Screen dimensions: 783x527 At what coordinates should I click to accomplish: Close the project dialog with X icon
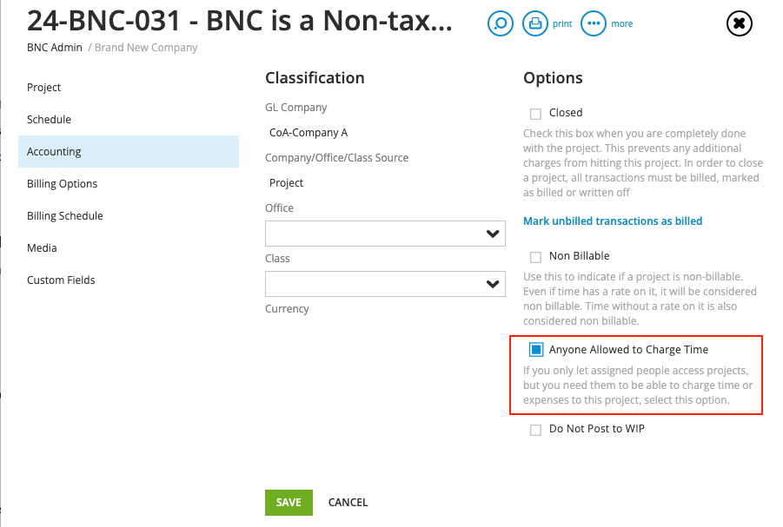tap(739, 23)
